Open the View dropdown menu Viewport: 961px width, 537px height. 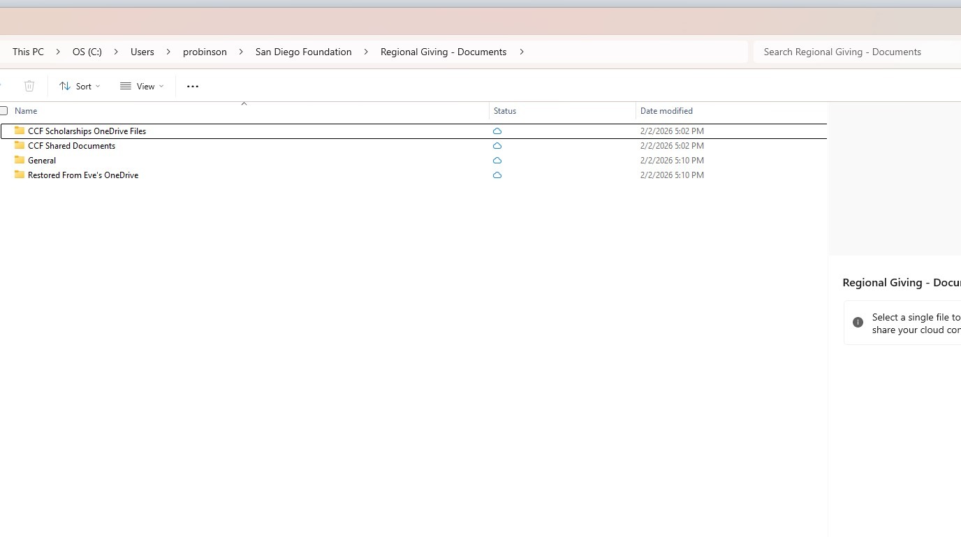(x=142, y=86)
